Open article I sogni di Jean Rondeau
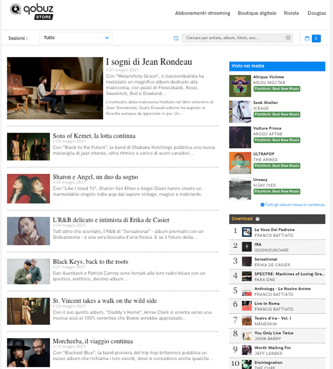Viewport: 333px width, 369px height. 149,62
